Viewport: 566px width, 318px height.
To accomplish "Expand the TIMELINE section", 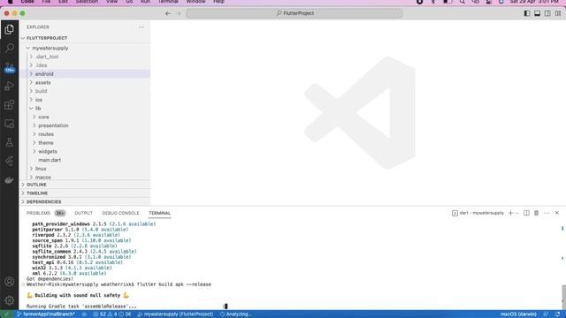I will (85, 193).
